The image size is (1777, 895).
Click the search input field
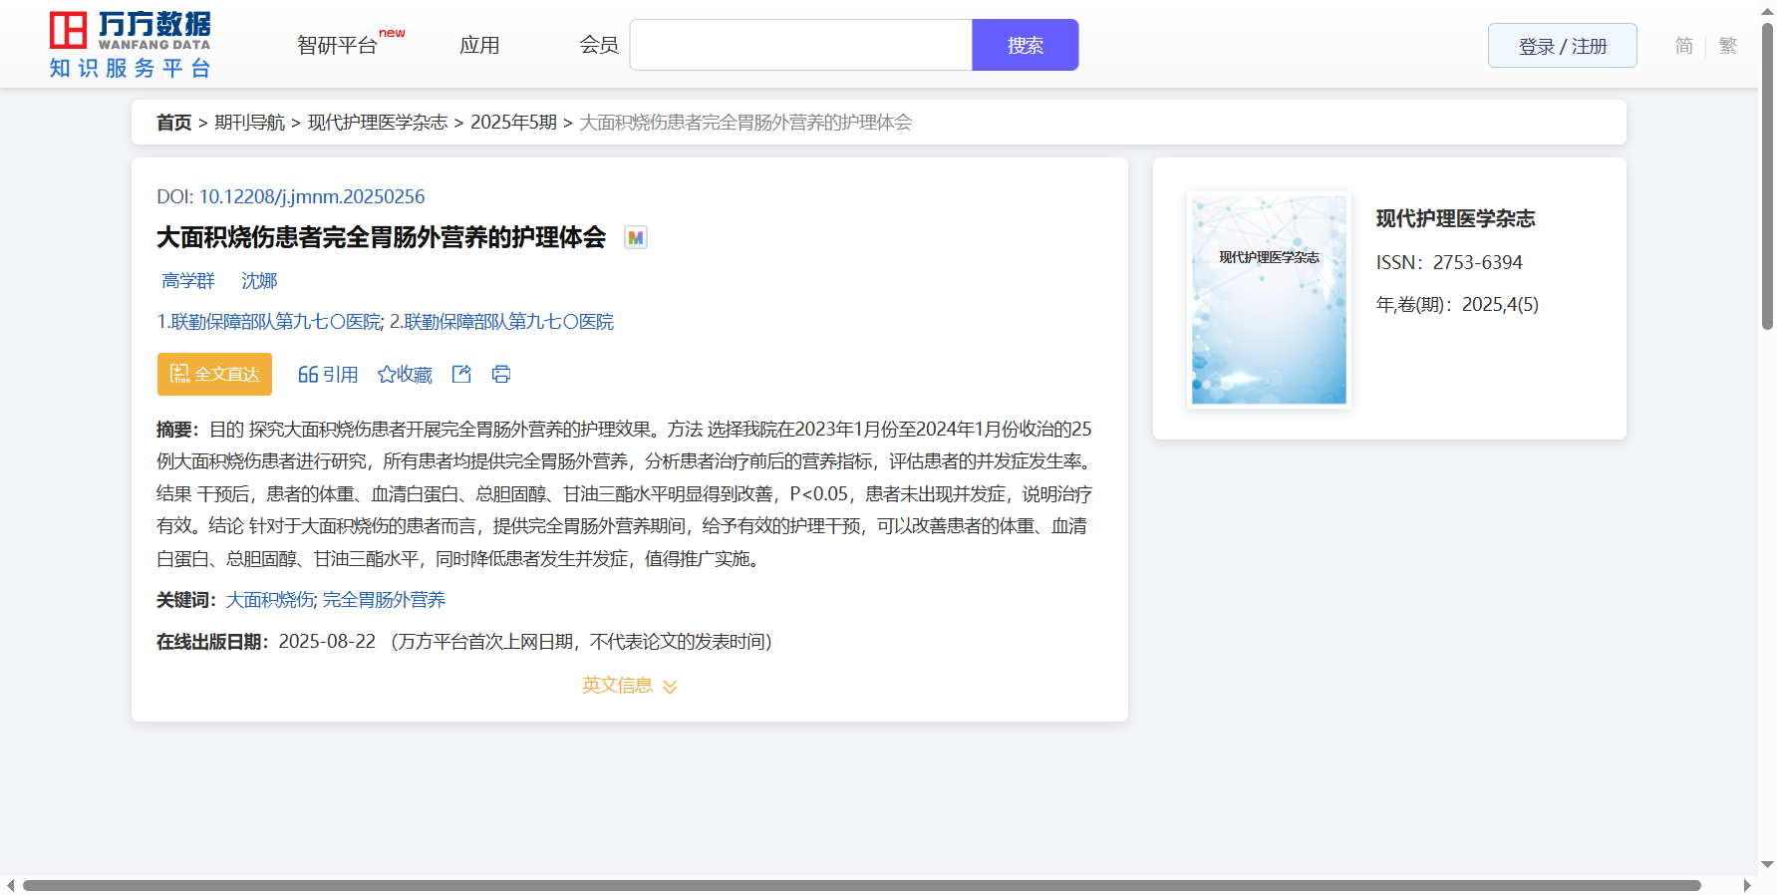[800, 46]
